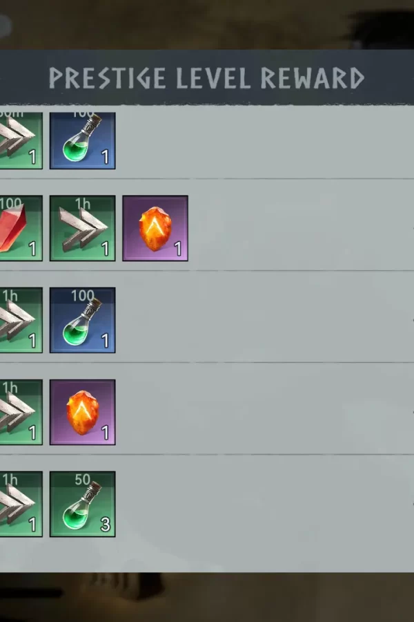Select the blue 100 potion in third row
Viewport: 414px width, 622px height.
click(82, 320)
